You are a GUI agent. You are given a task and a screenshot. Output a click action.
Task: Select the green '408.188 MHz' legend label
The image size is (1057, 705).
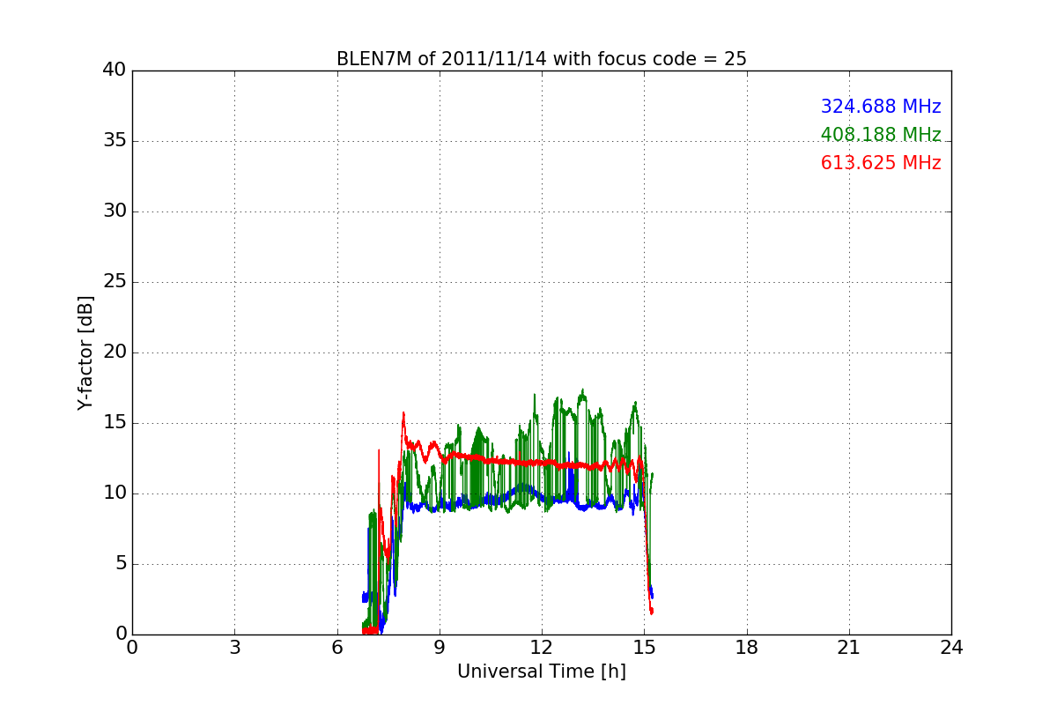[881, 135]
